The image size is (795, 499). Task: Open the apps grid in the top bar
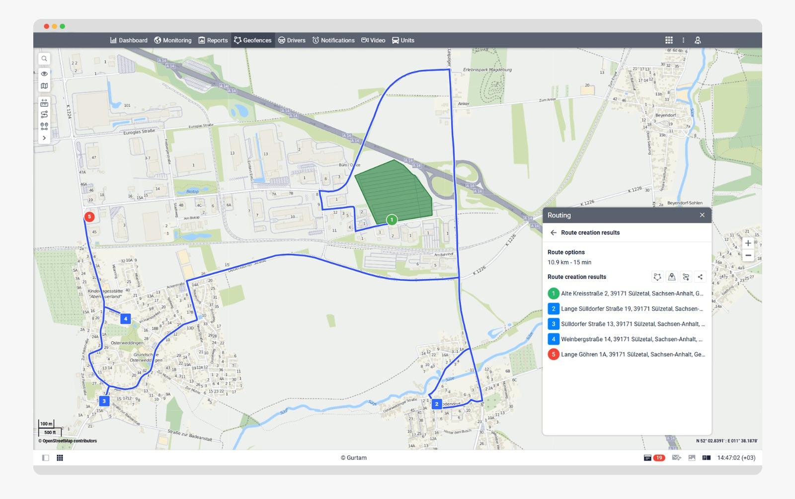669,40
